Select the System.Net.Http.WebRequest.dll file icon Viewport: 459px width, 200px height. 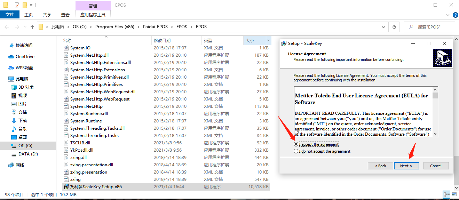(x=66, y=92)
